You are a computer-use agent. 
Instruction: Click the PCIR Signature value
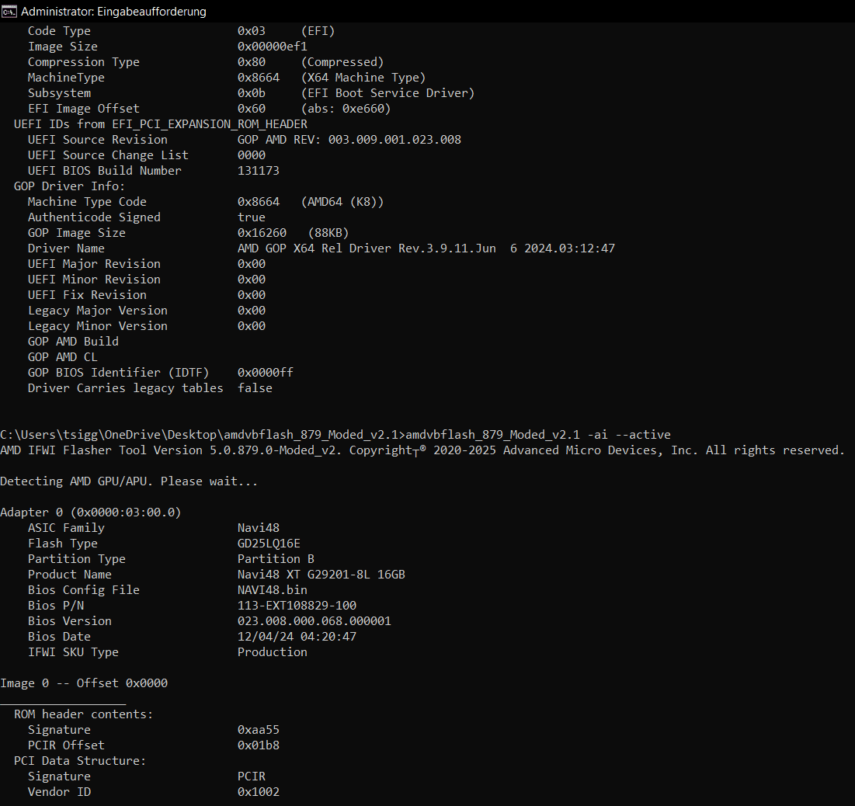coord(251,776)
